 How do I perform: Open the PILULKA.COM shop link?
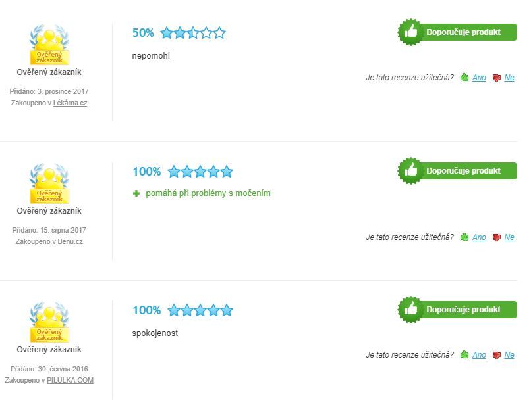click(x=70, y=380)
